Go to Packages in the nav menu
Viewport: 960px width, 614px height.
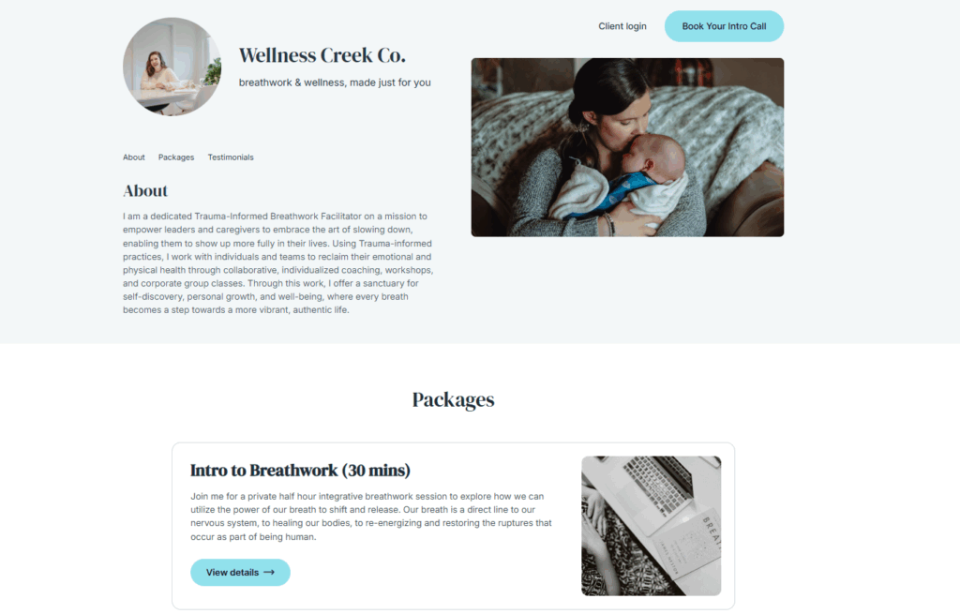pos(175,157)
